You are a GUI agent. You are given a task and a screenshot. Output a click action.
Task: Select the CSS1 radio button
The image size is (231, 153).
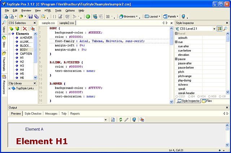(x=176, y=96)
